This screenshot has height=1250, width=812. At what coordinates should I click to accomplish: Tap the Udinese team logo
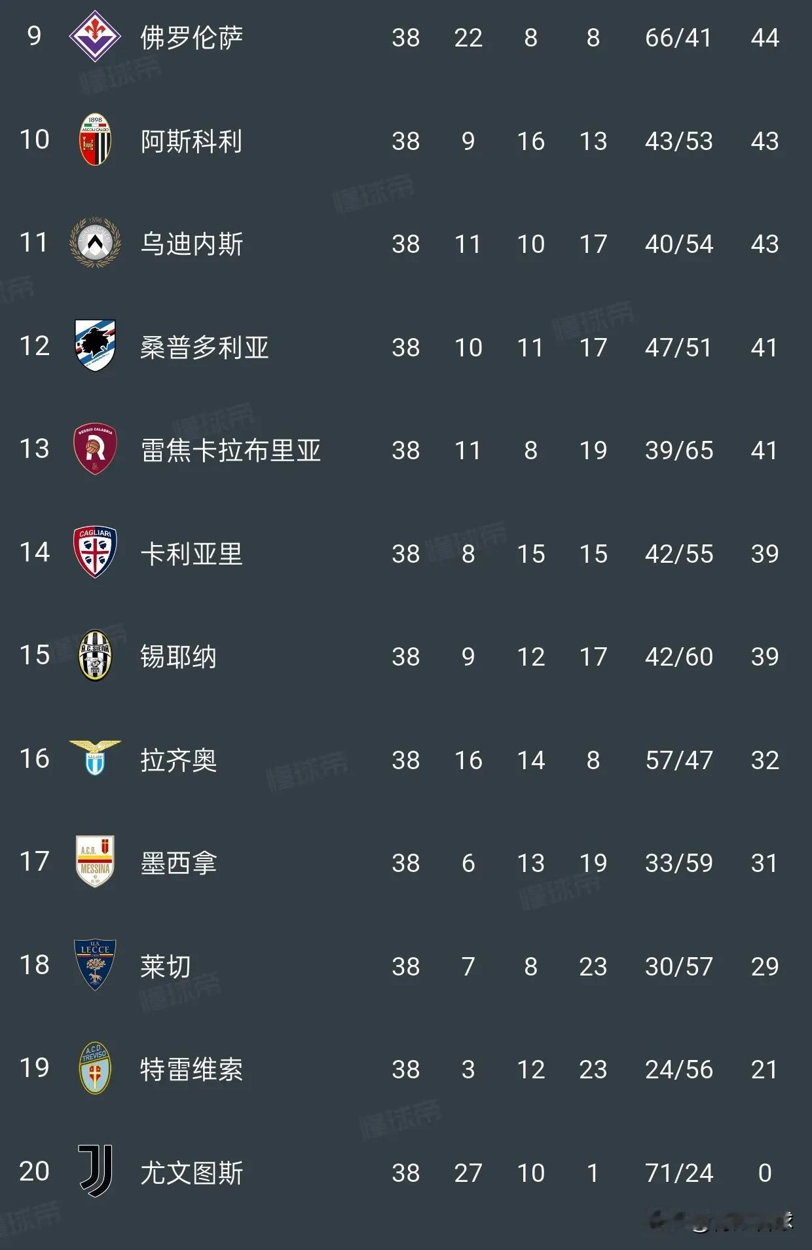(x=95, y=243)
